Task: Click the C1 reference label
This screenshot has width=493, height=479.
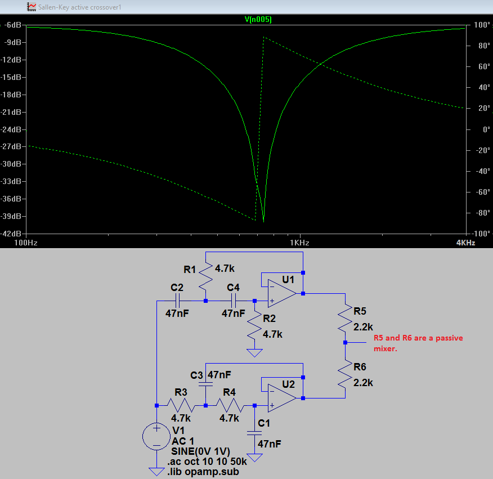Action: click(x=264, y=423)
